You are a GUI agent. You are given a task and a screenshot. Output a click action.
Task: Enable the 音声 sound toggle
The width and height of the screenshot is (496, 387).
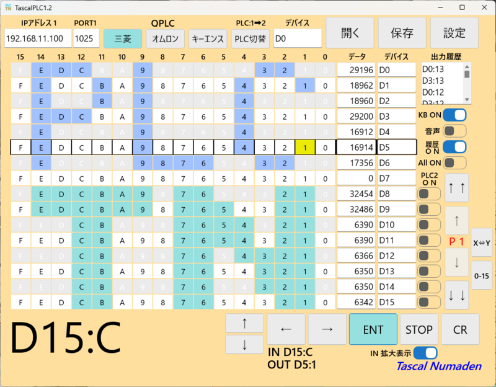tap(454, 131)
